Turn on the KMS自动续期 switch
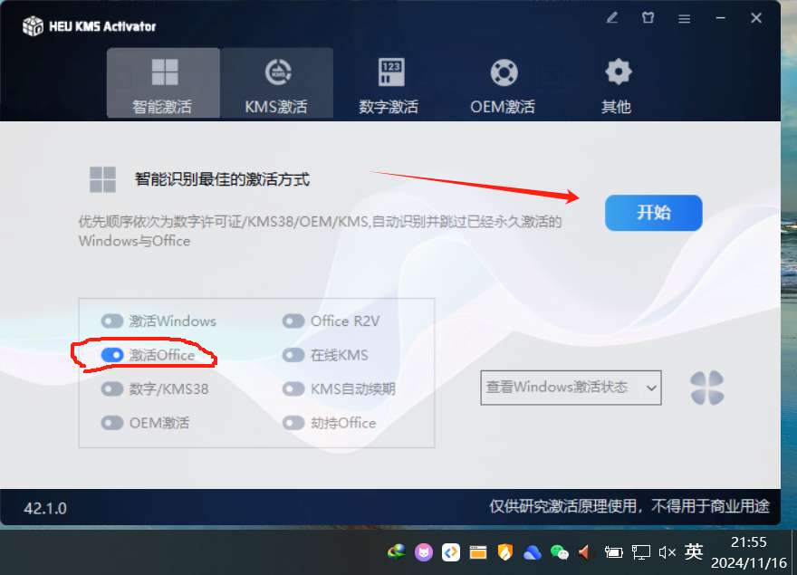797x575 pixels. point(293,389)
